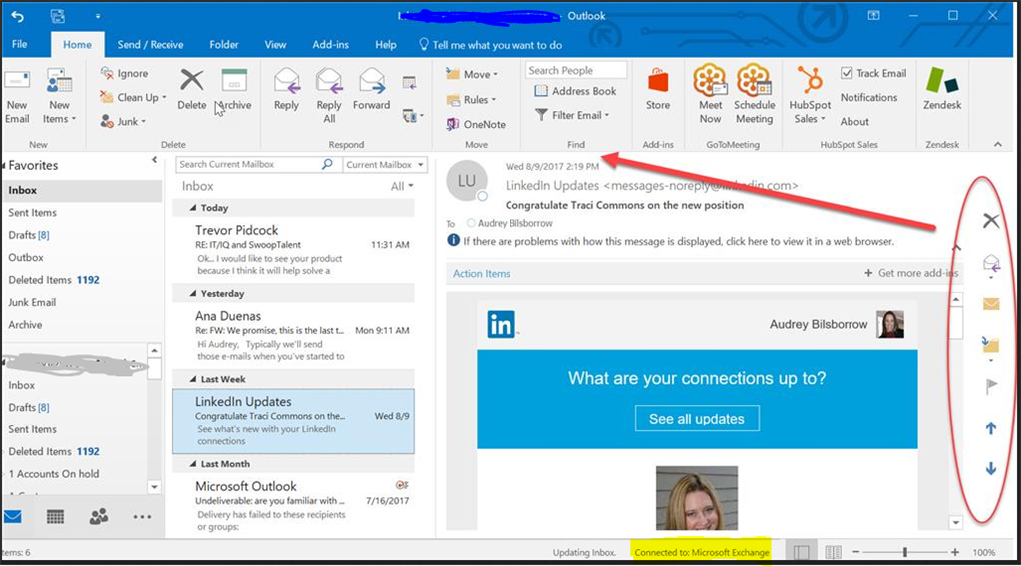Open the Address Book
Screen dimensions: 1021x566
575,91
